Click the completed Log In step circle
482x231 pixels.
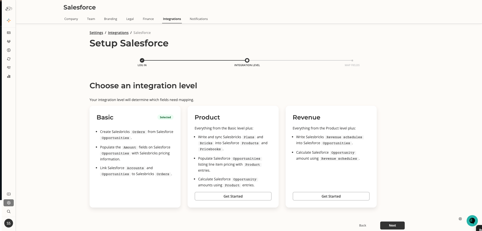(x=142, y=60)
